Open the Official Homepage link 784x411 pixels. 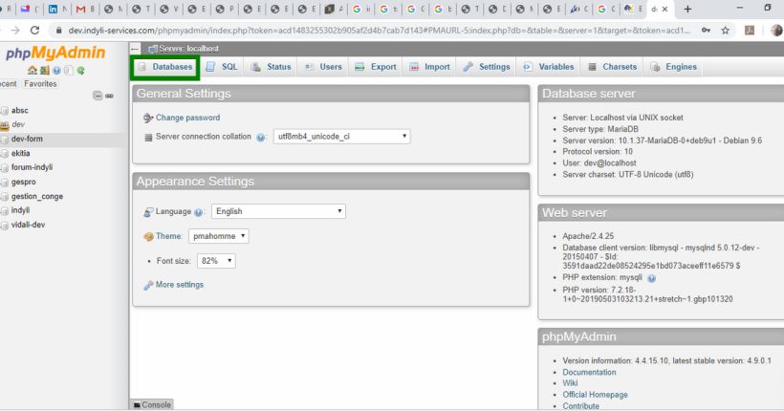coord(595,395)
